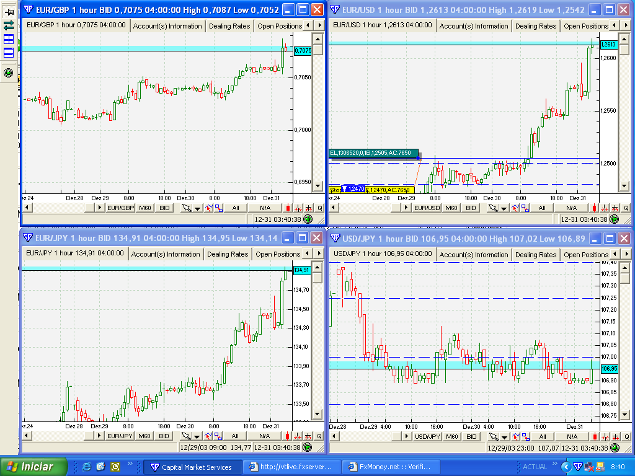Image resolution: width=635 pixels, height=476 pixels.
Task: Click the pushpin icon in the left toolbar
Action: (x=9, y=12)
